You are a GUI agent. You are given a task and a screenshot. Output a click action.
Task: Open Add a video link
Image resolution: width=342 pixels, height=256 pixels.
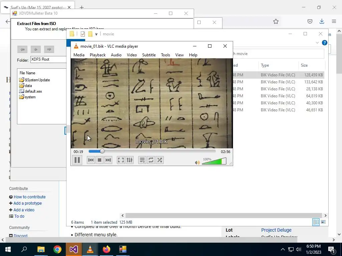tap(24, 210)
